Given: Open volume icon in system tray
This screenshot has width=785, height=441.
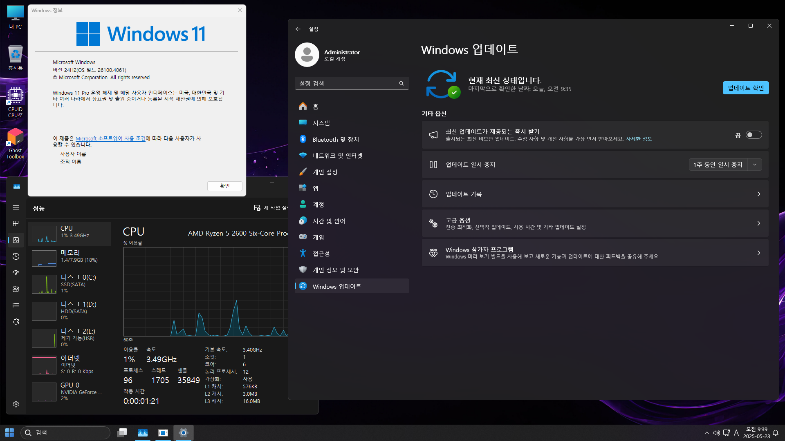Looking at the screenshot, I should pyautogui.click(x=716, y=433).
